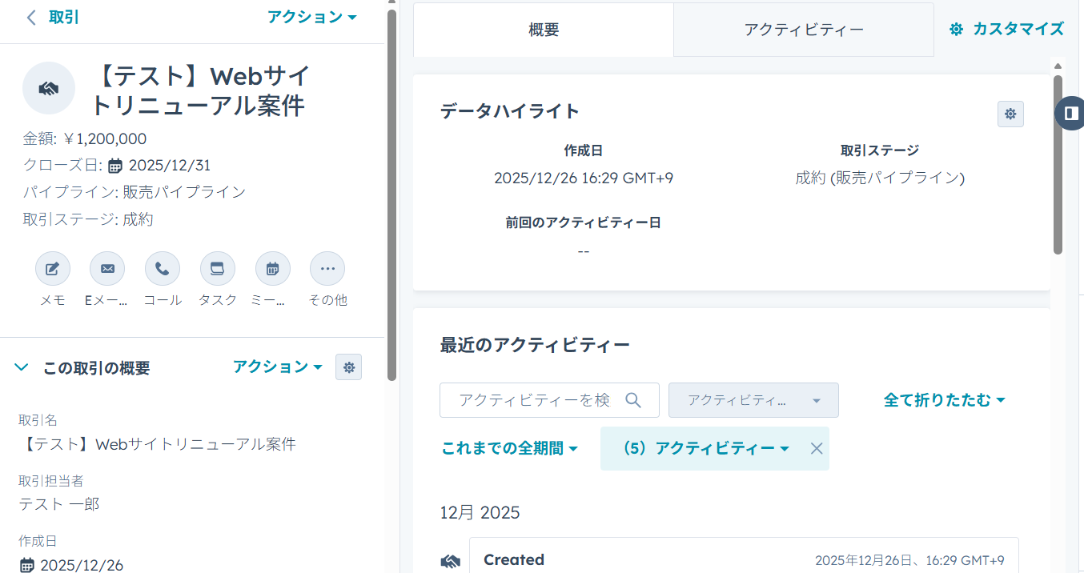
Task: Click 作成日 2025/12/26 in sidebar
Action: [x=82, y=565]
